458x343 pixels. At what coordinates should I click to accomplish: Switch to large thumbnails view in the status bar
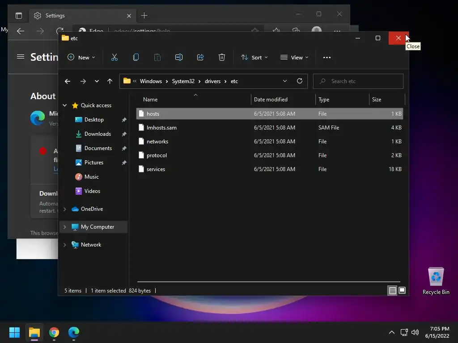point(402,290)
